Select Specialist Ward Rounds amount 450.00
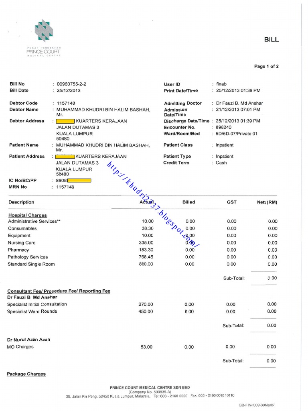Viewport: 308px width, 411px height. (x=146, y=311)
